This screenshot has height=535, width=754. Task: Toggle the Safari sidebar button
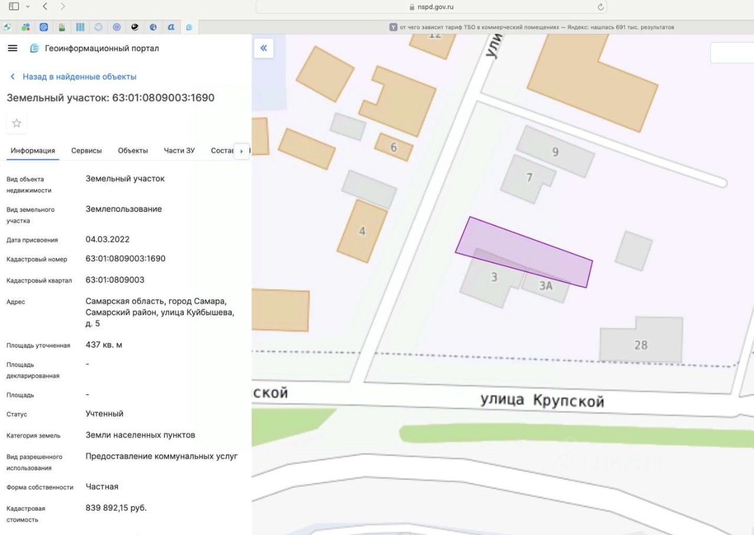pyautogui.click(x=14, y=6)
